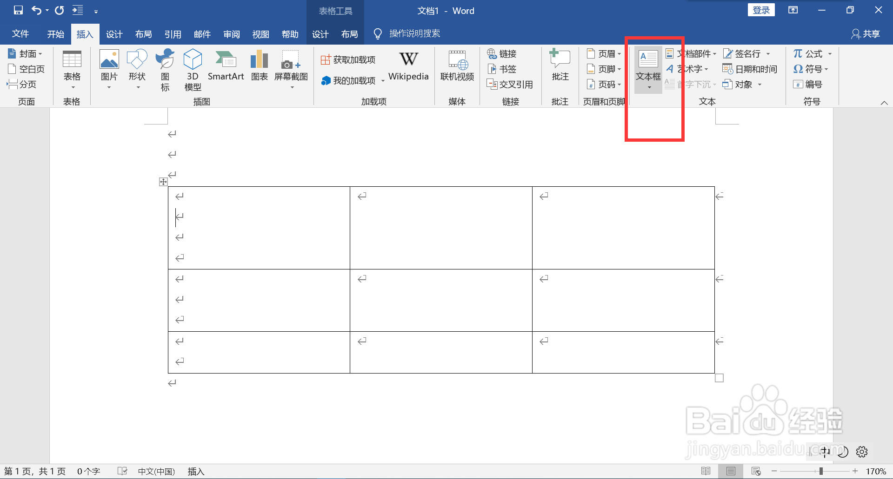Insert a comment using 批注
The image size is (893, 479).
[560, 65]
